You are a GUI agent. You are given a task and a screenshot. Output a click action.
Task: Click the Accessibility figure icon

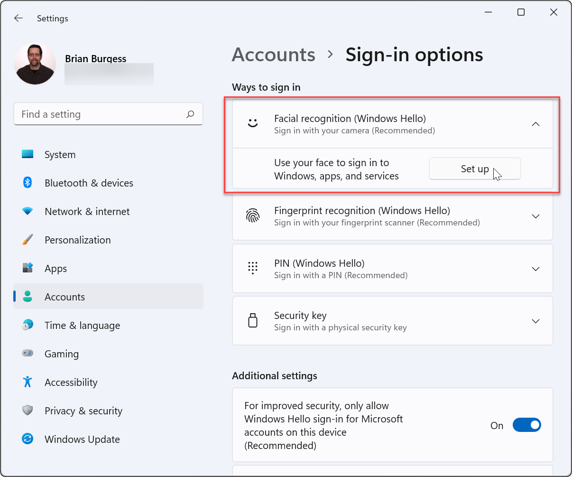pyautogui.click(x=28, y=382)
